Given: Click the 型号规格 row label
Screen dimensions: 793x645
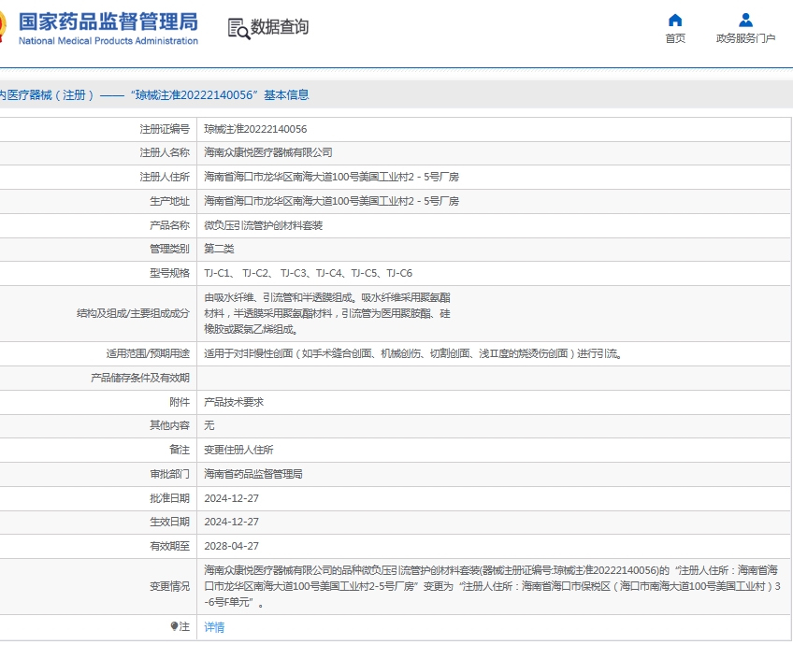Looking at the screenshot, I should (169, 274).
